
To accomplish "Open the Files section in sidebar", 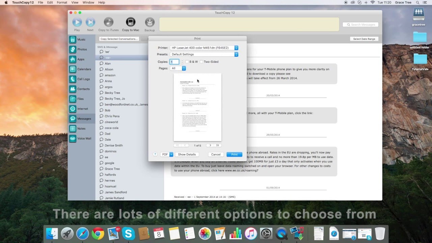I will 81,99.
